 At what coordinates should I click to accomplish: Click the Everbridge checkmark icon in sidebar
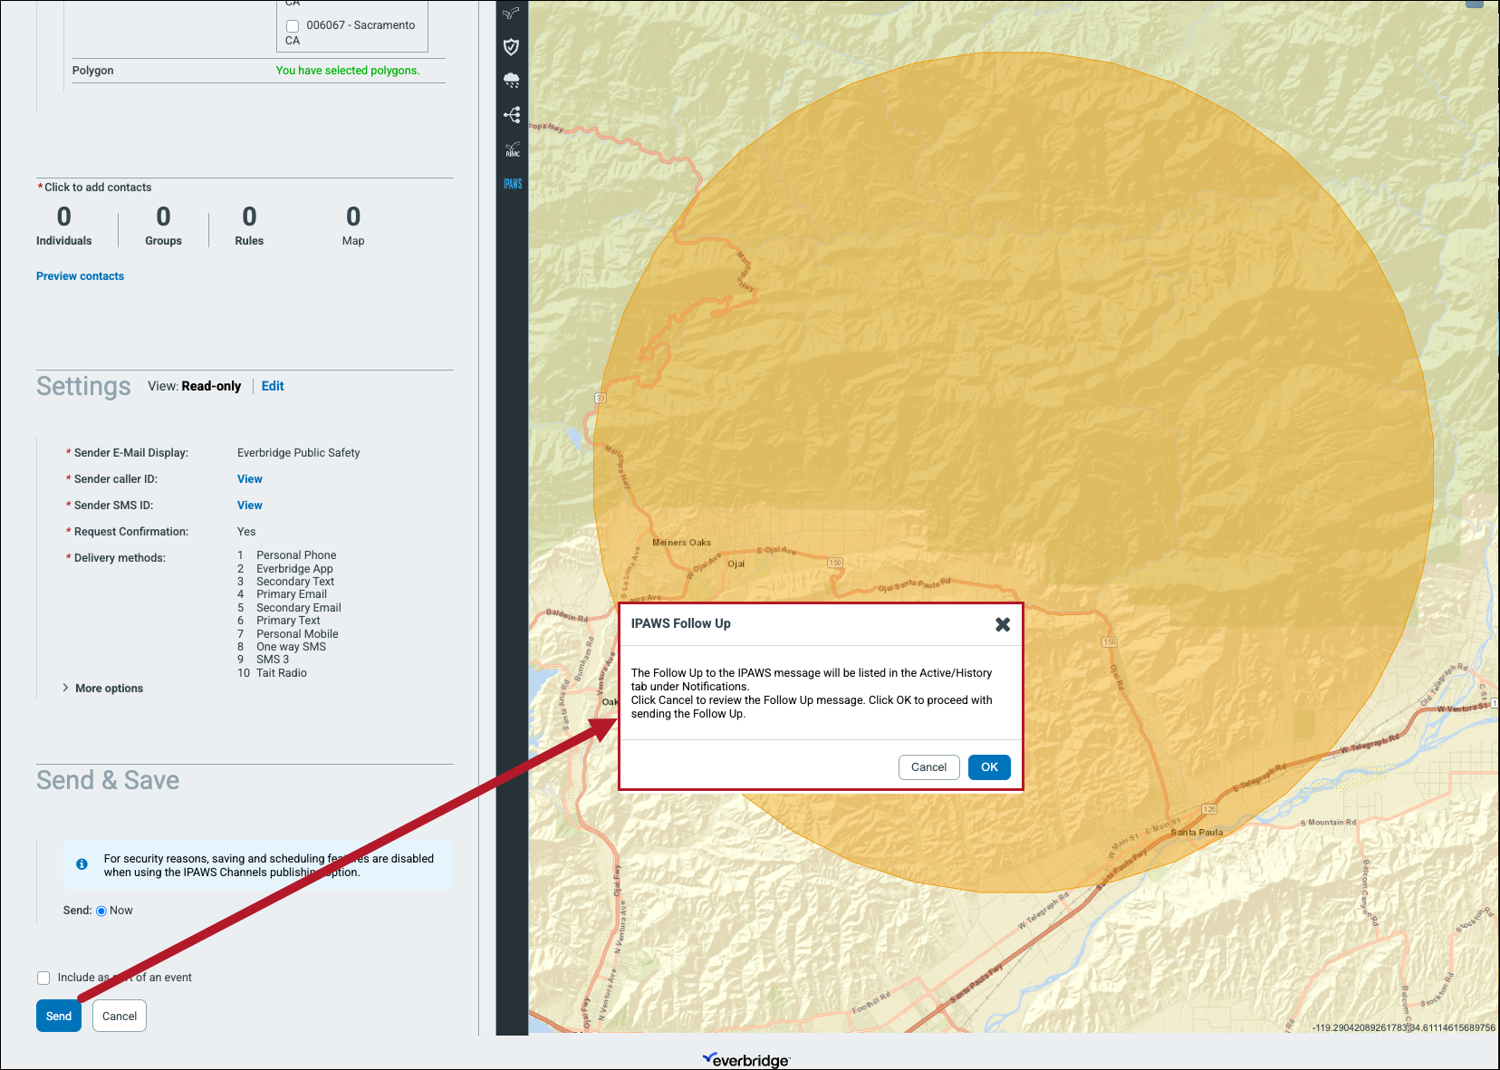pyautogui.click(x=512, y=14)
